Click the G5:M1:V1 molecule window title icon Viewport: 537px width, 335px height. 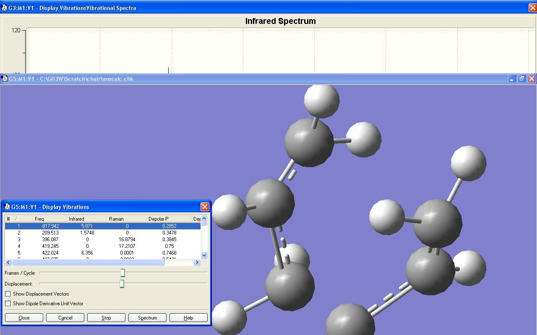tap(4, 79)
